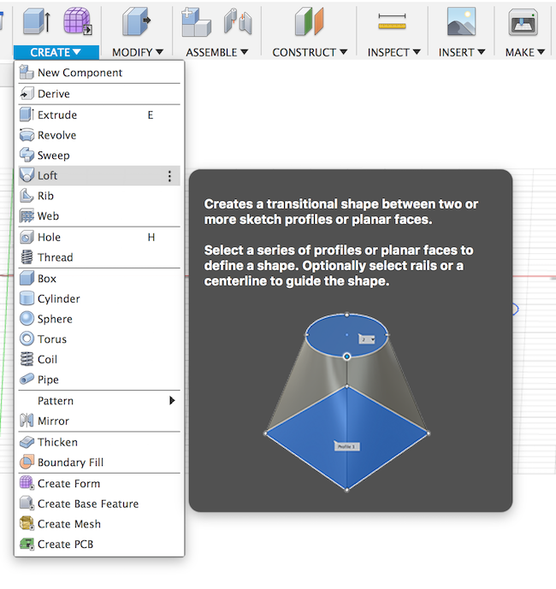556x589 pixels.
Task: Open the CREATE dropdown menu
Action: coord(56,52)
